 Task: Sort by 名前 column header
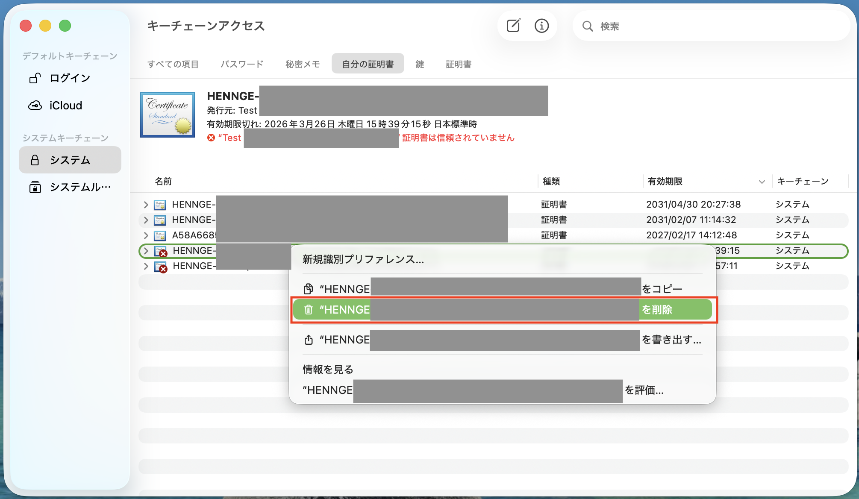[163, 181]
